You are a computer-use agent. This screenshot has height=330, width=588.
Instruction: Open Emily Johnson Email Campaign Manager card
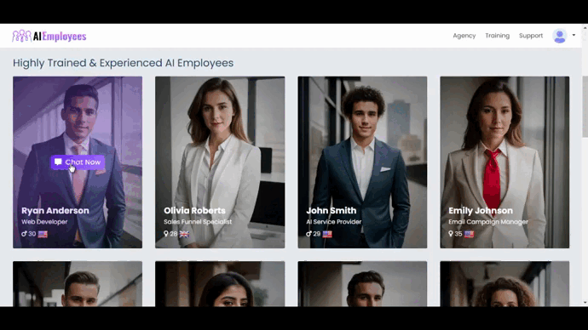pos(504,162)
